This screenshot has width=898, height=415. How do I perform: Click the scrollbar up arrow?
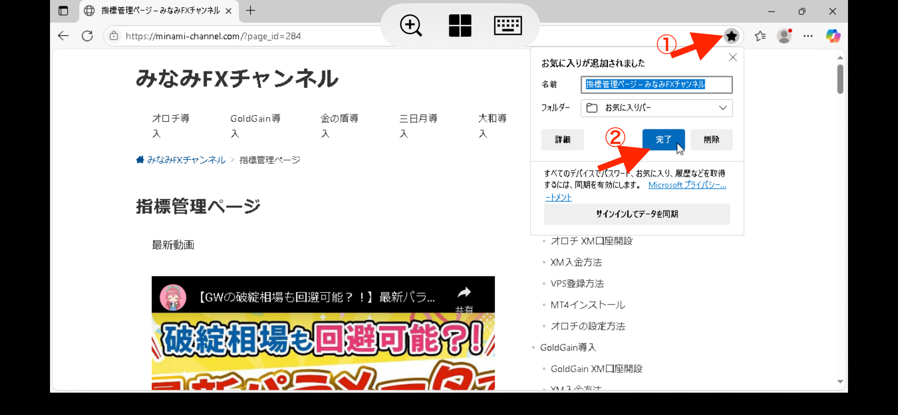(x=840, y=58)
